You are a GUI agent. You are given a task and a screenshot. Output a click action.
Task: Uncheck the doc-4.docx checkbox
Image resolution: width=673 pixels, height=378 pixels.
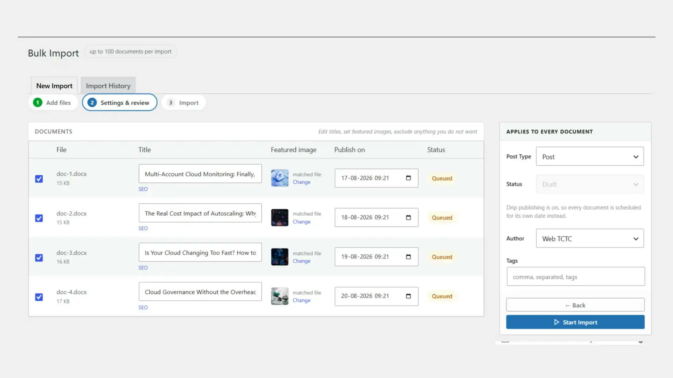pos(39,297)
